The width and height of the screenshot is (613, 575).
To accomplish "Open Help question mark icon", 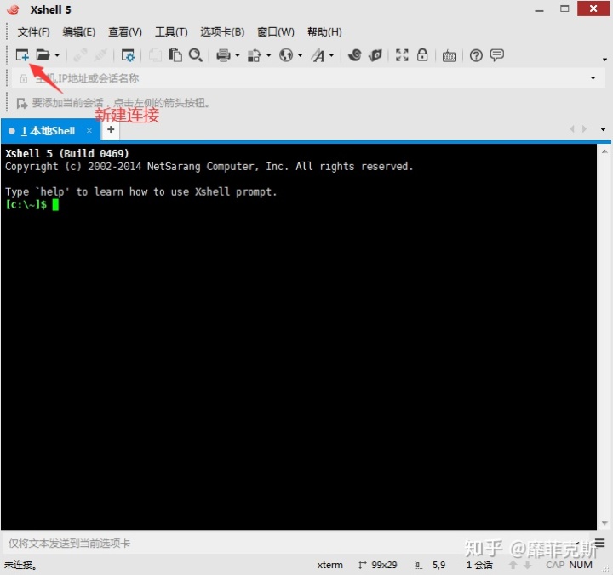I will (476, 55).
